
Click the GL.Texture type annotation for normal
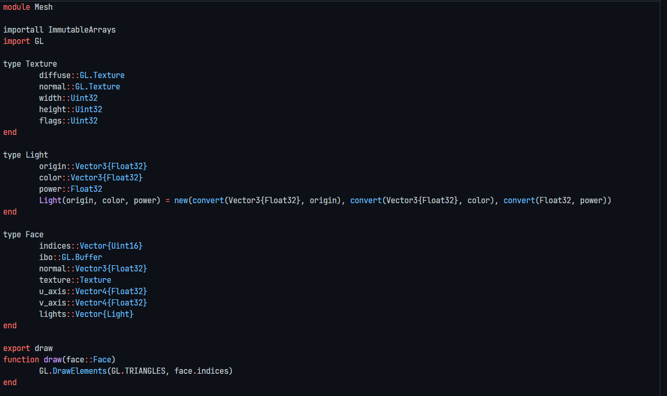98,86
